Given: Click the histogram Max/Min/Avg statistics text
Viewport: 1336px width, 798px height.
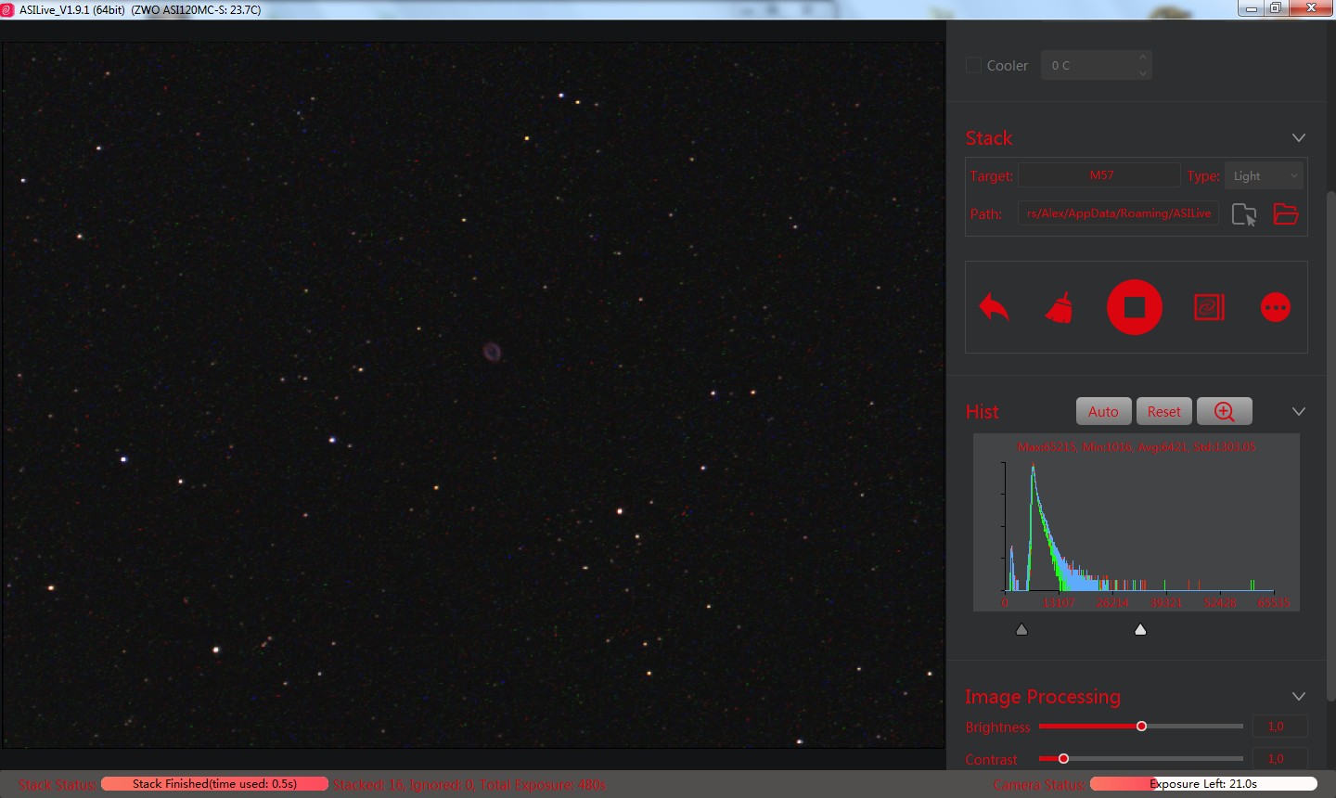Looking at the screenshot, I should tap(1137, 446).
